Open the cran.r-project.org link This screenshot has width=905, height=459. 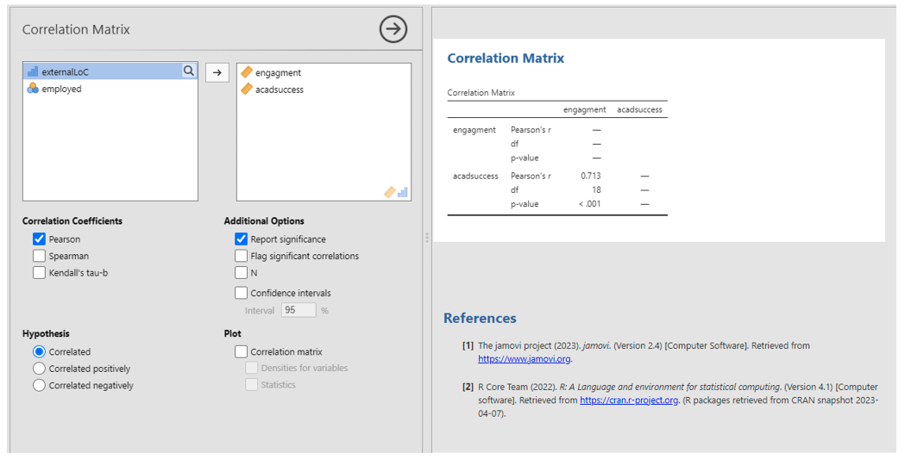coord(628,400)
